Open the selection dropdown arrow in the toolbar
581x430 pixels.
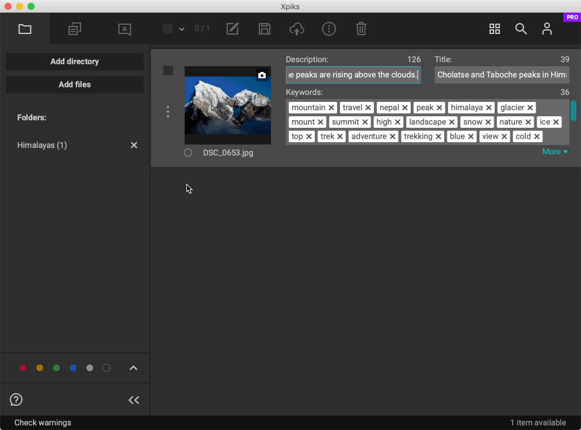pyautogui.click(x=181, y=28)
